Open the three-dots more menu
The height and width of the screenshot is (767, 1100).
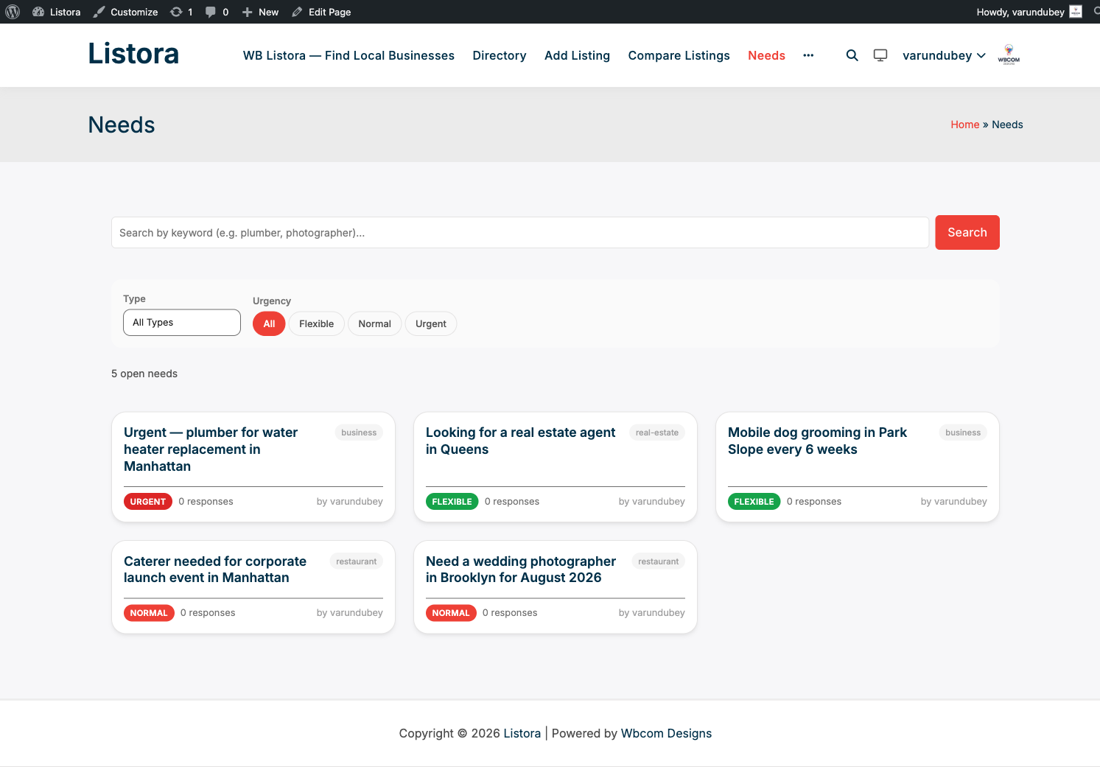(808, 55)
